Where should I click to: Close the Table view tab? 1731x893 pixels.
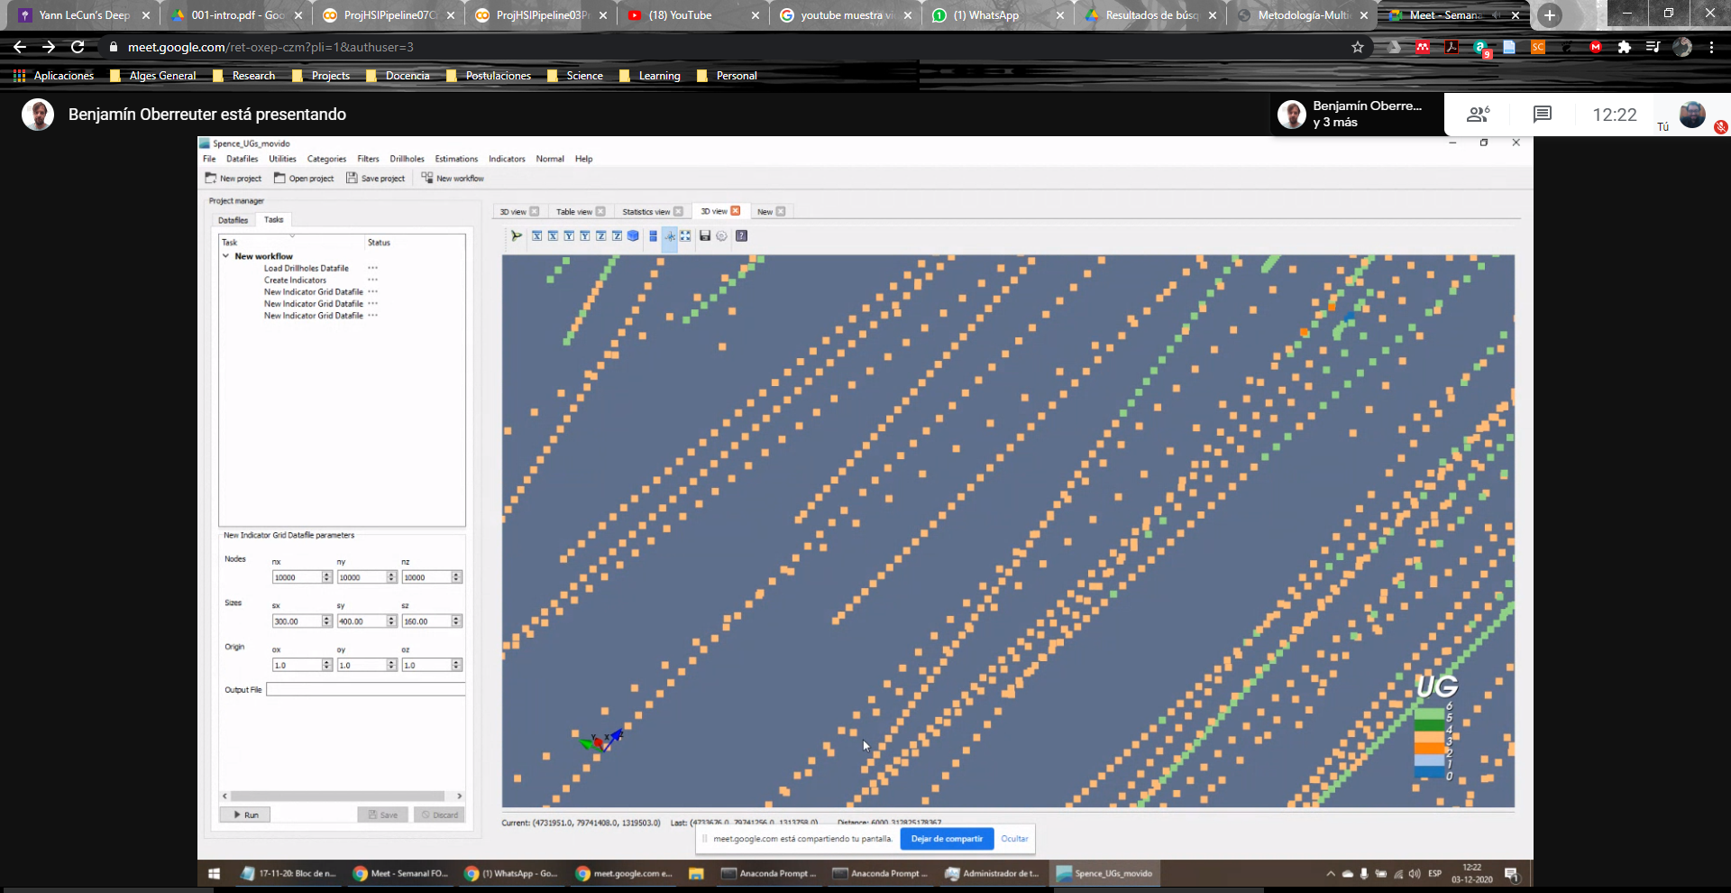click(x=600, y=212)
